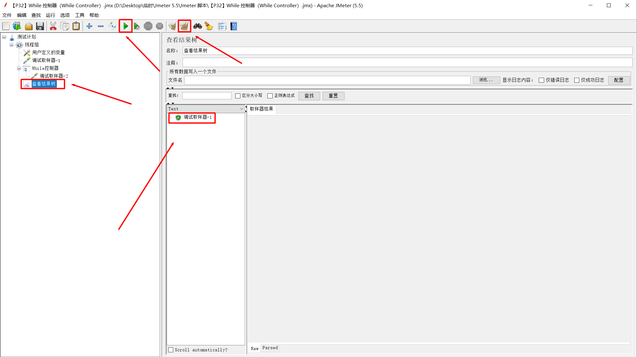637x357 pixels.
Task: Open the 文件 menu
Action: tap(7, 15)
